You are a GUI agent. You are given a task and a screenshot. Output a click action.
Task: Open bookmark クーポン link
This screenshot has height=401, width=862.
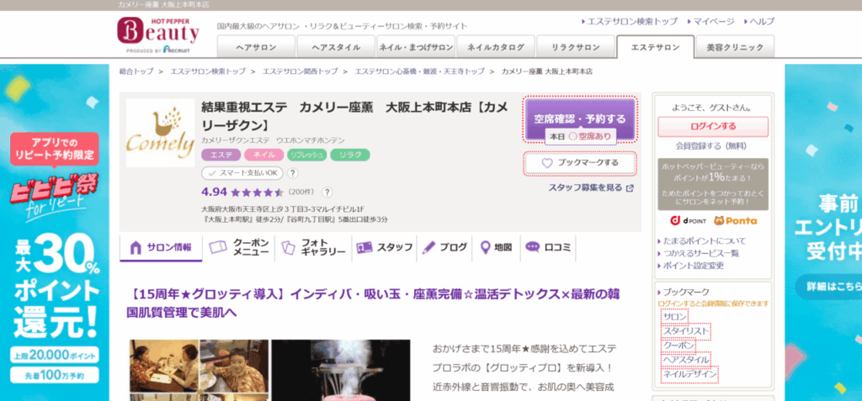coord(679,346)
